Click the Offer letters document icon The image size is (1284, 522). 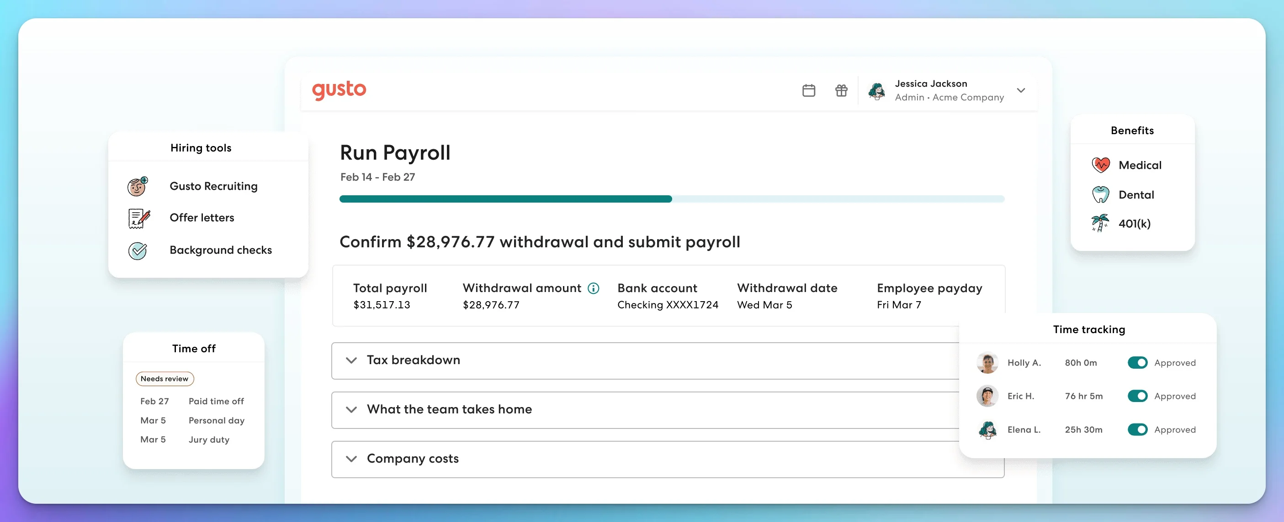(x=138, y=218)
